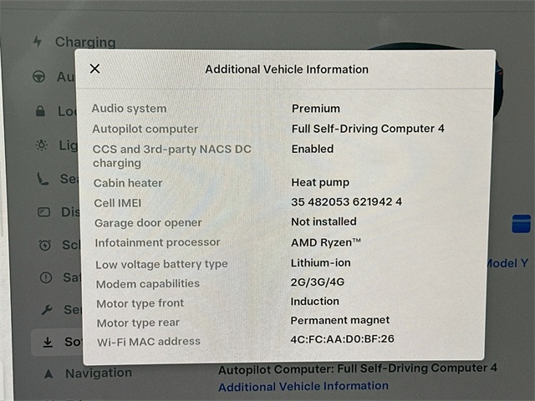Select the Wi-Fi MAC address value
This screenshot has width=535, height=401.
pos(342,339)
